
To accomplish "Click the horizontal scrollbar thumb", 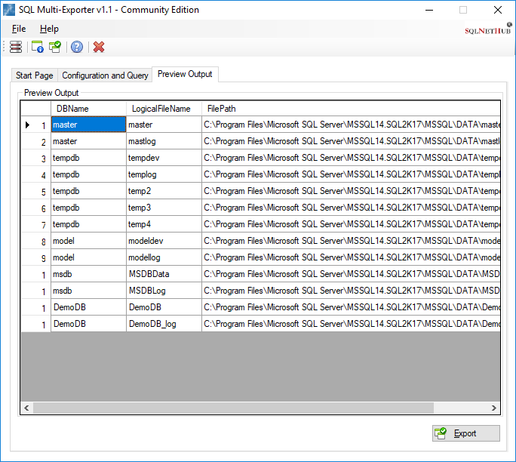I will point(233,408).
